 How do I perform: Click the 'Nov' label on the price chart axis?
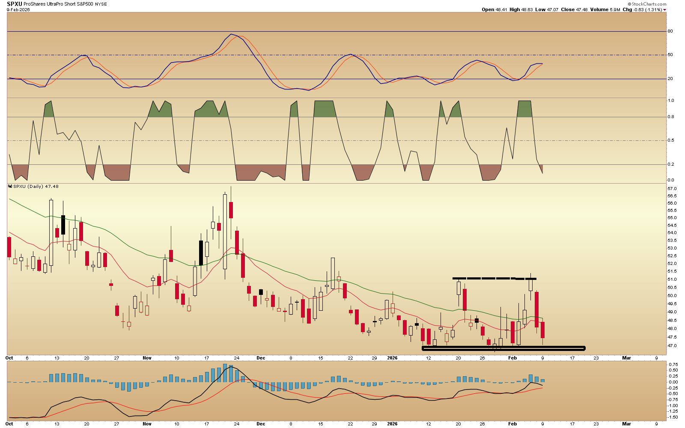(147, 358)
